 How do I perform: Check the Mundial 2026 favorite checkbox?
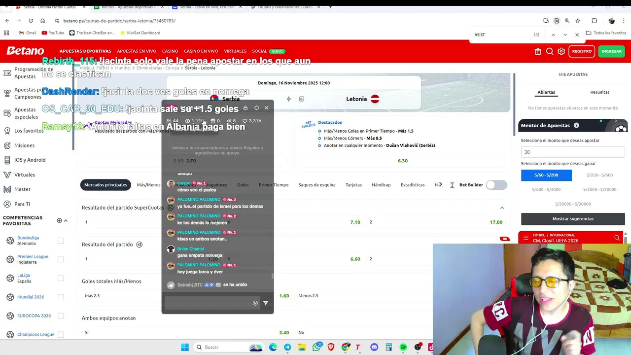[x=61, y=297]
